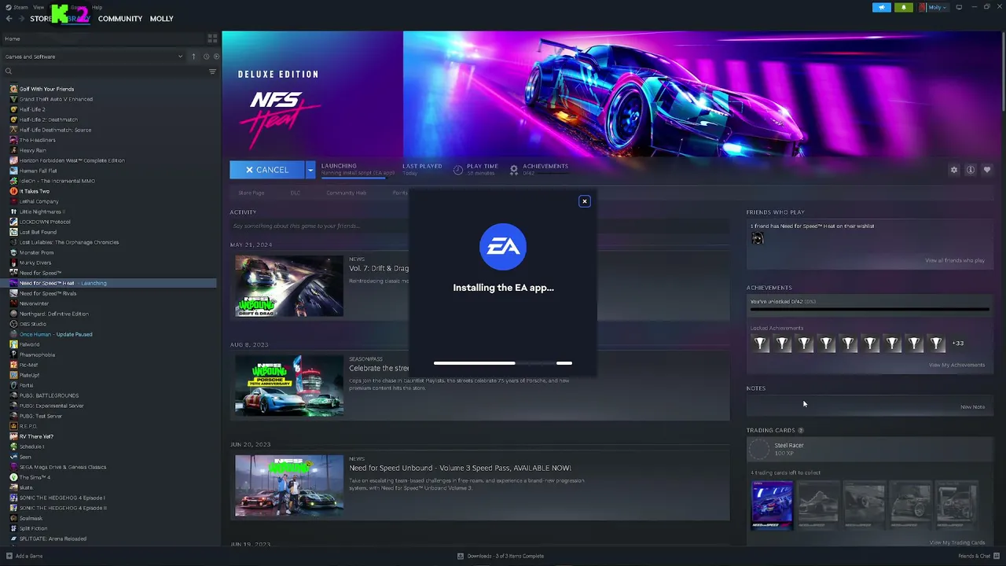Click The Sims 4 game icon

[x=13, y=477]
